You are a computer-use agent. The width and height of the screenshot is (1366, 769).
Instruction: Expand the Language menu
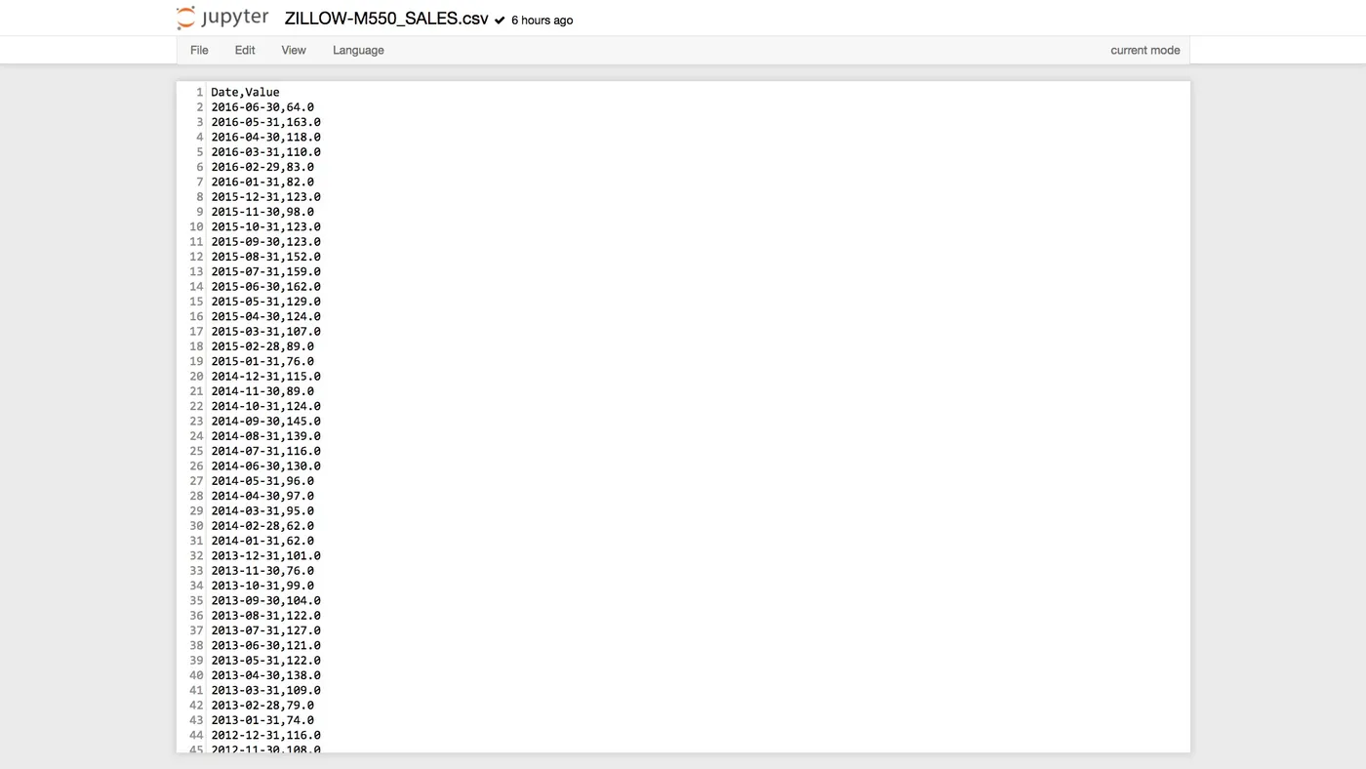[x=358, y=50]
